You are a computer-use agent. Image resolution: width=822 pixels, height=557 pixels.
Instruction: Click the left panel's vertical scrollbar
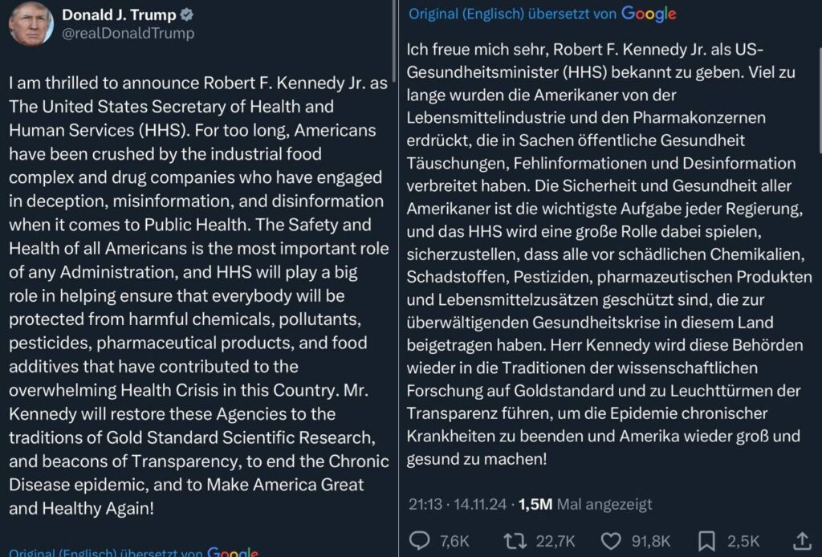coord(393,40)
